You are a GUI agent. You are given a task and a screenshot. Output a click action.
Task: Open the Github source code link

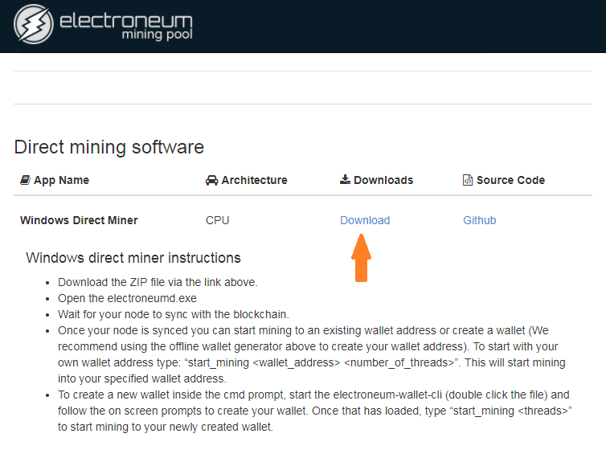(480, 220)
